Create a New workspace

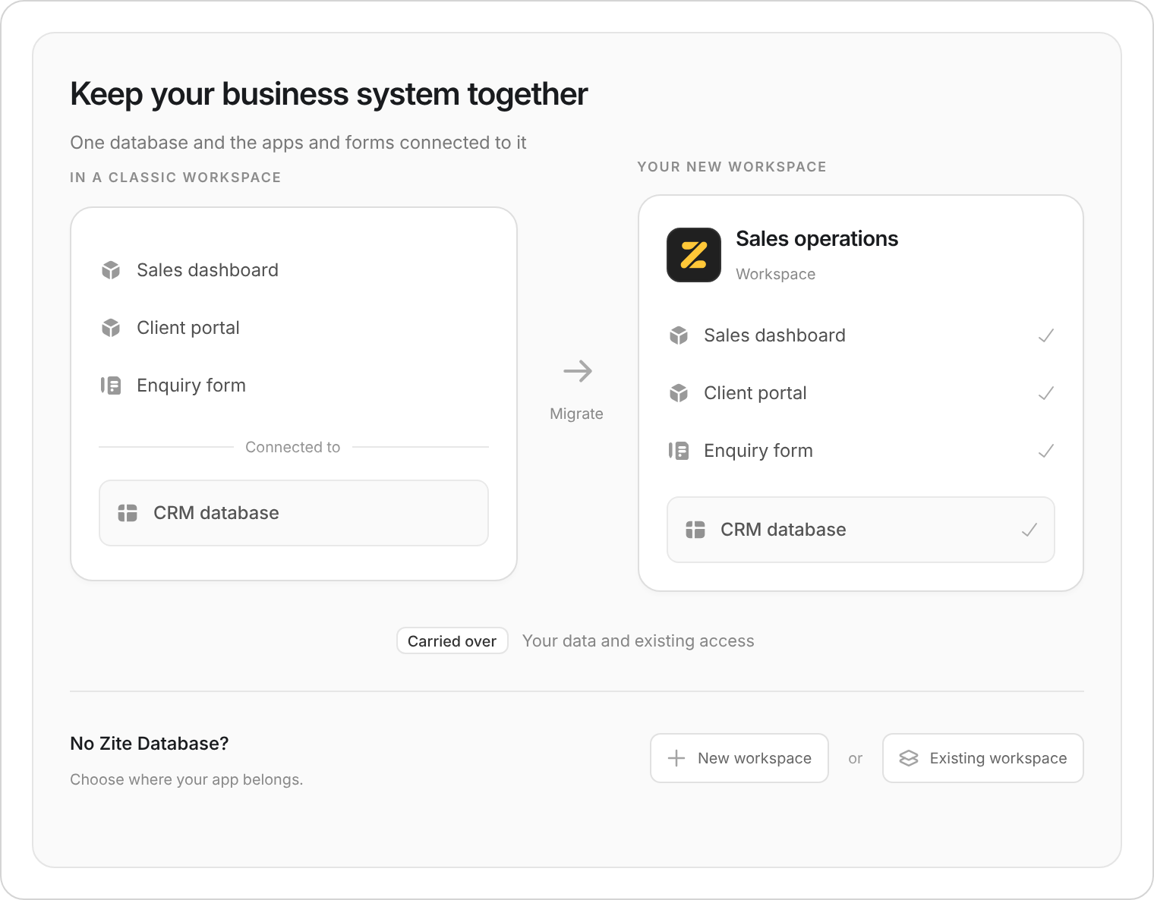pos(739,758)
